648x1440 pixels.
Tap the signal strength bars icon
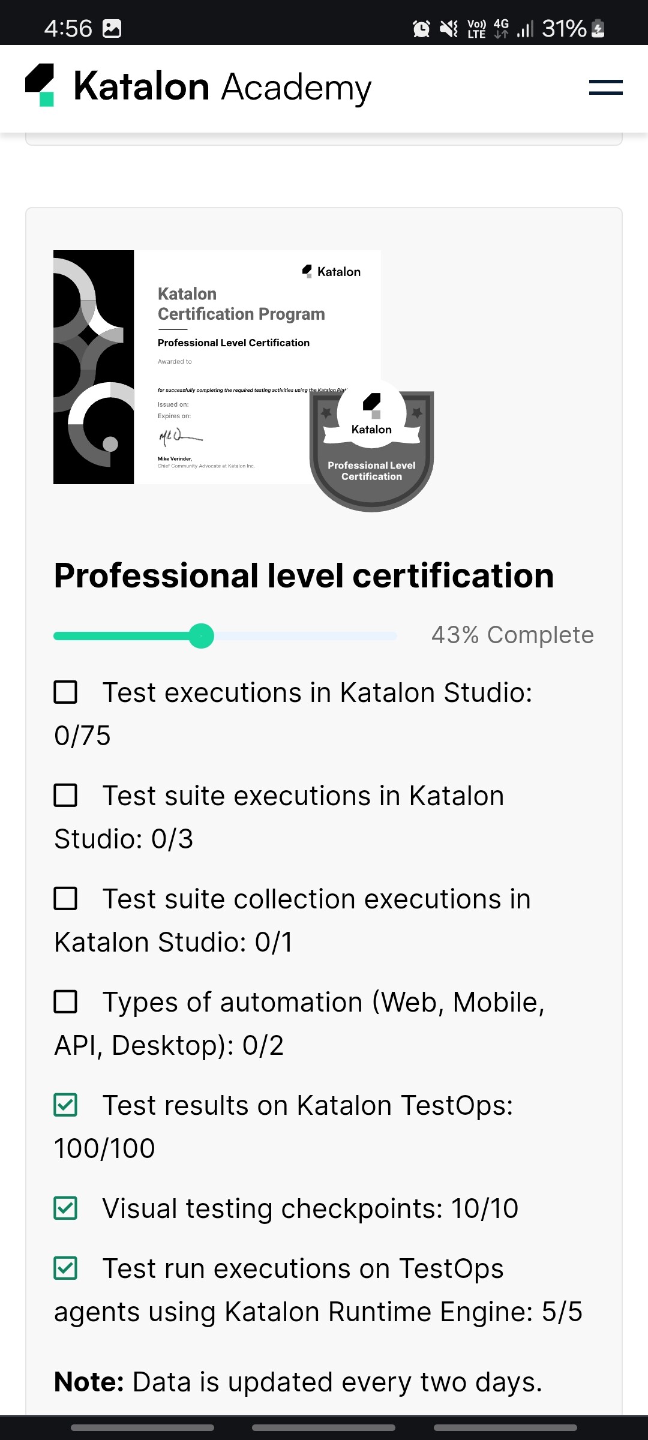click(525, 28)
